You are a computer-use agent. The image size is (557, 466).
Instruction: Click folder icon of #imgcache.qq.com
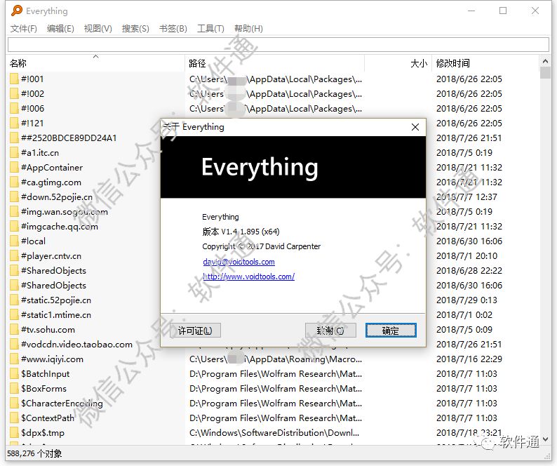[x=14, y=227]
